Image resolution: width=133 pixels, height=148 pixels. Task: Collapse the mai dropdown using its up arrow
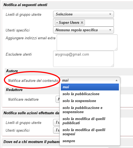click(x=116, y=81)
